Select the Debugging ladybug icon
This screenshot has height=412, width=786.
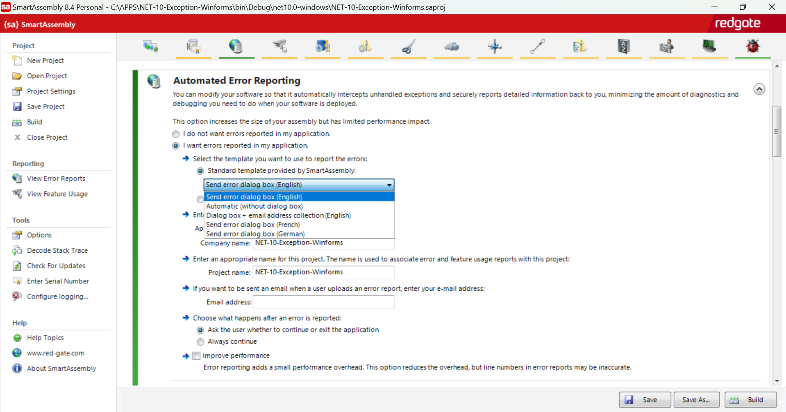click(752, 46)
